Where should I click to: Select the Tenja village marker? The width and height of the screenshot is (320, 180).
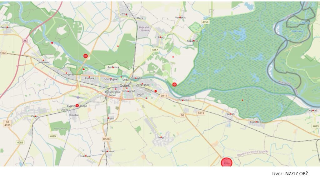[x=161, y=137]
